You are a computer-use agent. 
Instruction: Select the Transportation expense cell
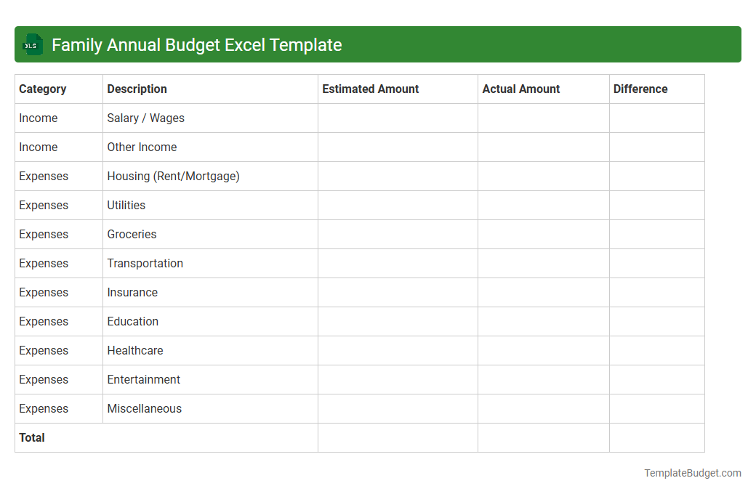coord(145,263)
